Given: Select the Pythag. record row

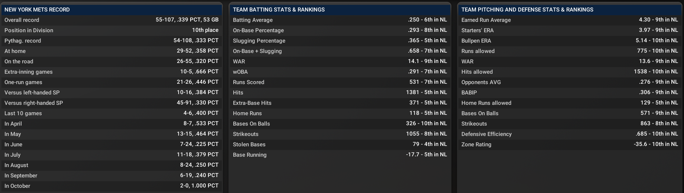Looking at the screenshot, I should pos(111,41).
